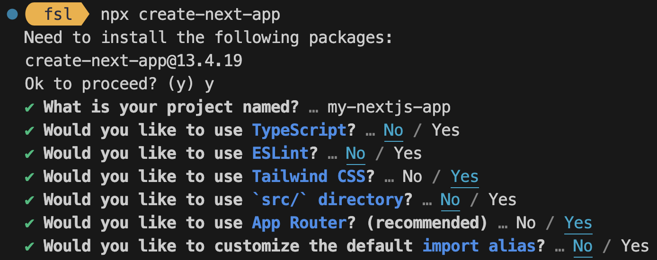Click the blue dot beside the prompt
Screen dimensions: 657x260
[x=12, y=15]
